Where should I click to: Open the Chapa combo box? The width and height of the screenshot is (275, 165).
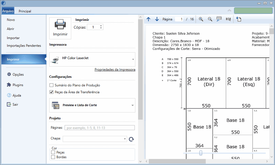(95, 139)
